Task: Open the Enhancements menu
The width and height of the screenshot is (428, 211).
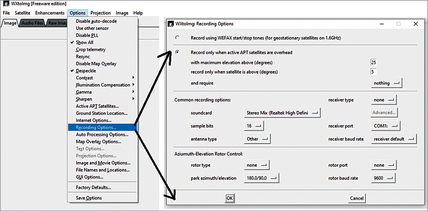Action: [50, 13]
